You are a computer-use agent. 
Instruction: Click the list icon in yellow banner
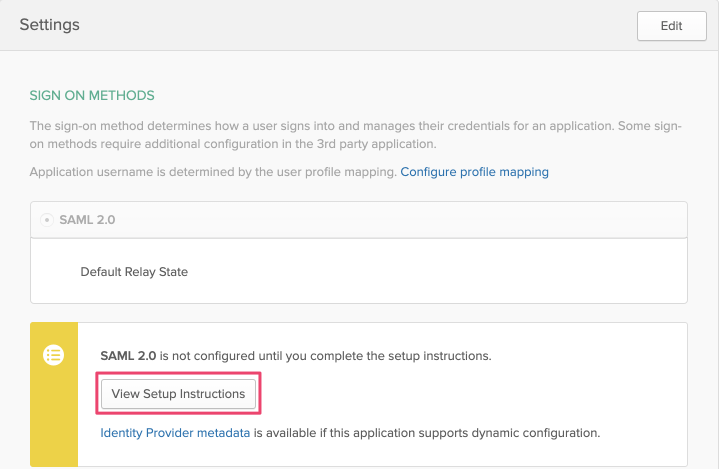click(53, 355)
